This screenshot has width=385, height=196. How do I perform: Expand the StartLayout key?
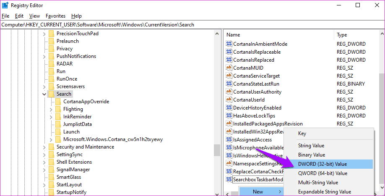click(x=44, y=185)
